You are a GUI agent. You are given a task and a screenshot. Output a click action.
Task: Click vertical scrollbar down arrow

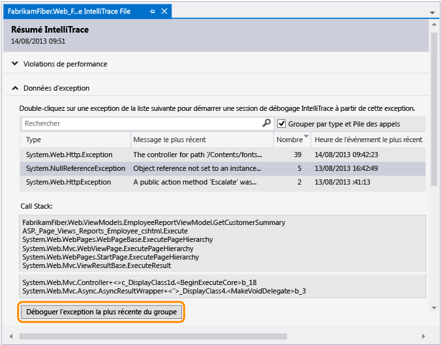[x=434, y=308]
